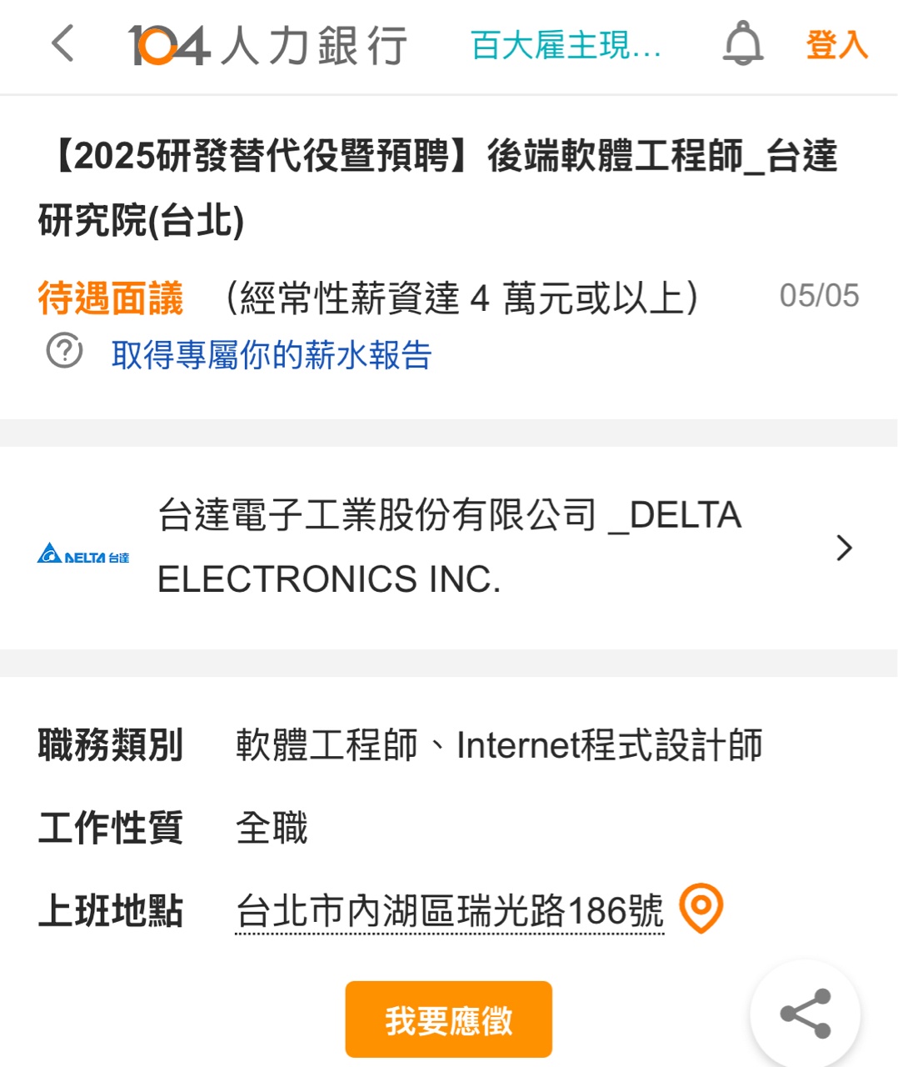Click the 待遇面議 salary label

coord(110,298)
